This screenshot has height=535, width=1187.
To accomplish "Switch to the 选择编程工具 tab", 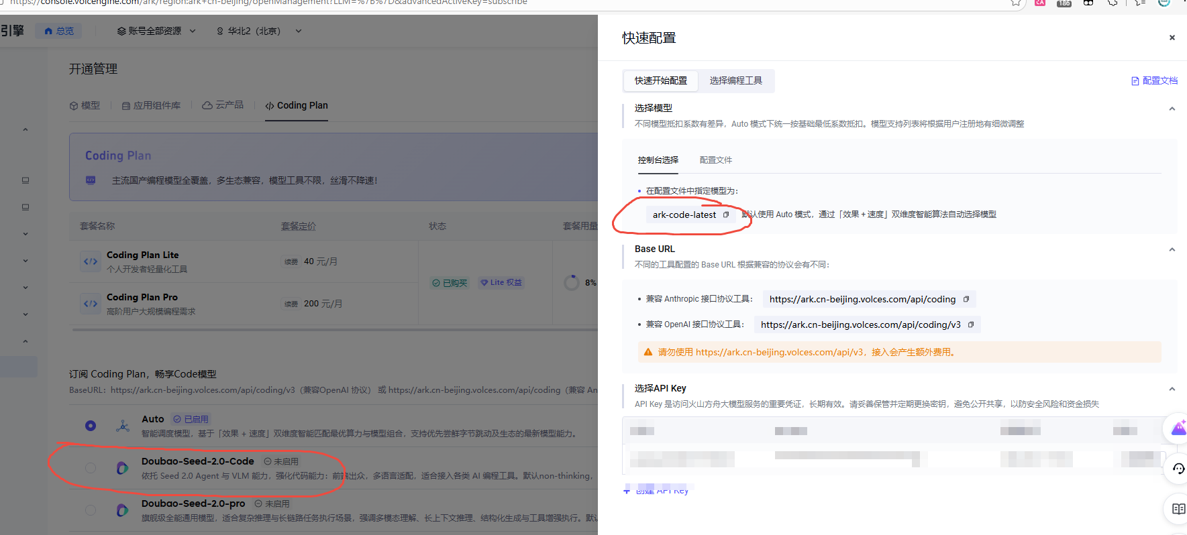I will coord(735,80).
